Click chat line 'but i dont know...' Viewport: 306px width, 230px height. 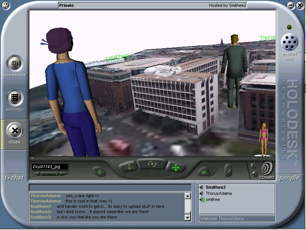click(x=103, y=212)
